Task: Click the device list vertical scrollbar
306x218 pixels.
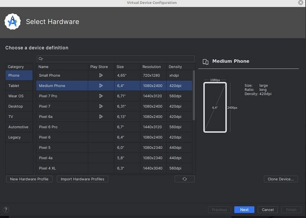Action: tap(194, 95)
